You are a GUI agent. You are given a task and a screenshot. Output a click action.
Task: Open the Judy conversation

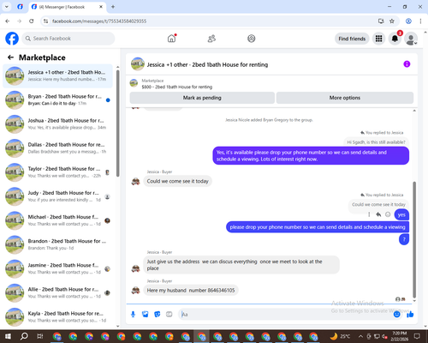point(57,196)
